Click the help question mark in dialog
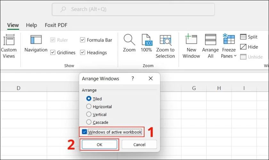 (133, 78)
